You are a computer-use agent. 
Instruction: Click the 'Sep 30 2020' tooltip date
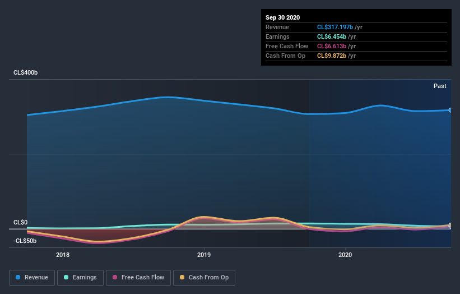[282, 17]
